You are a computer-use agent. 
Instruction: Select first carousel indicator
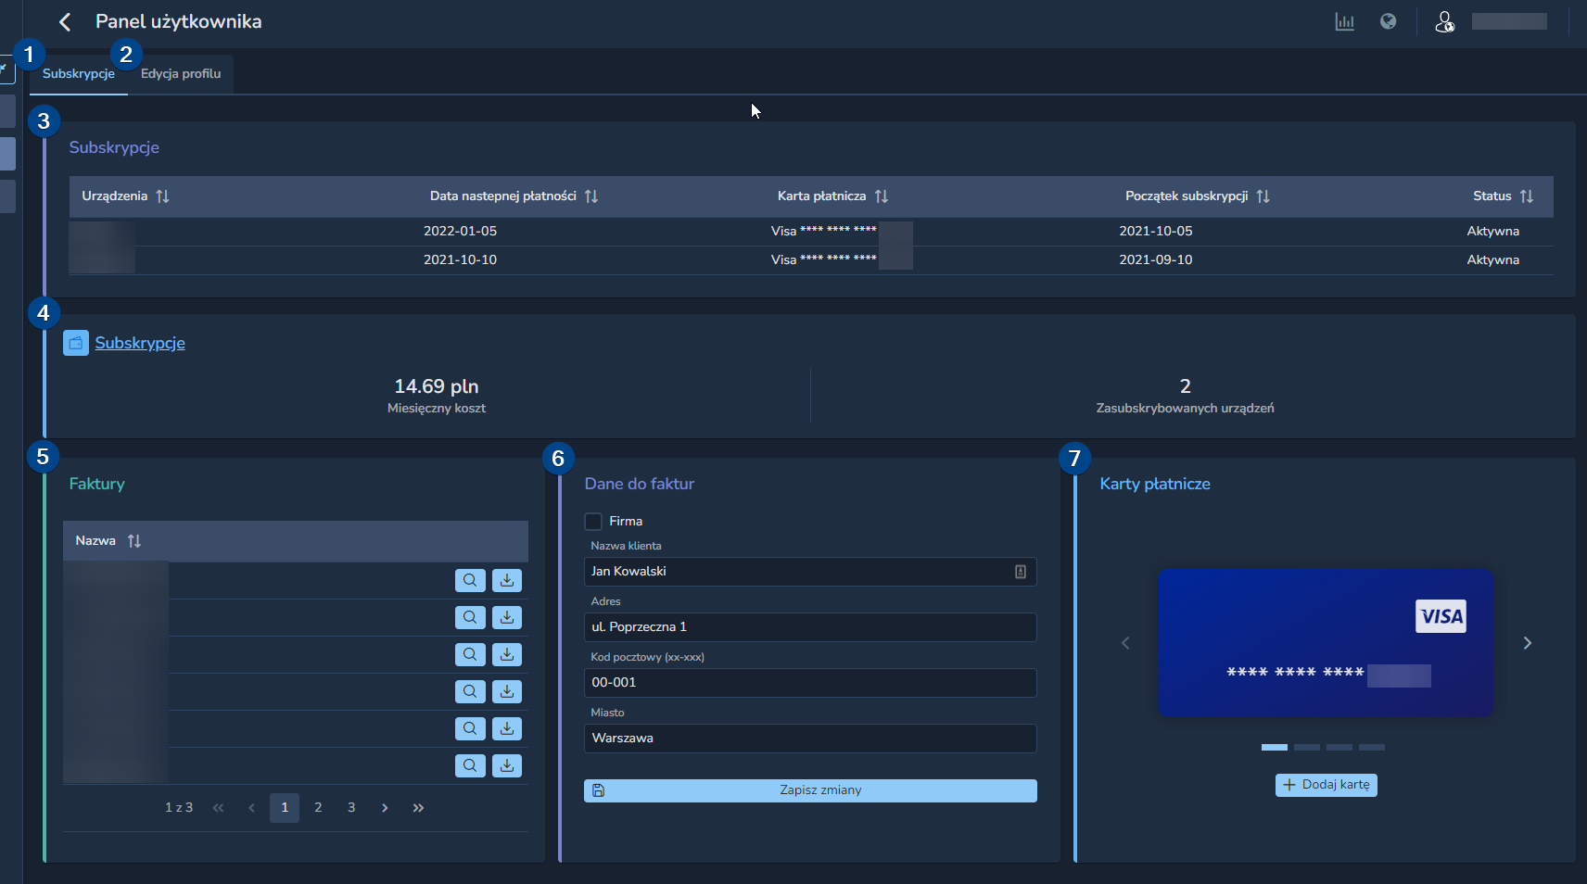click(1275, 747)
